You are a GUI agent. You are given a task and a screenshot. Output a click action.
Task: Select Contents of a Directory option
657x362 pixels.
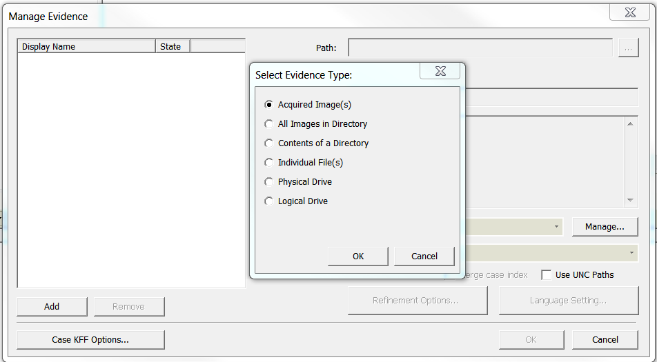click(268, 143)
